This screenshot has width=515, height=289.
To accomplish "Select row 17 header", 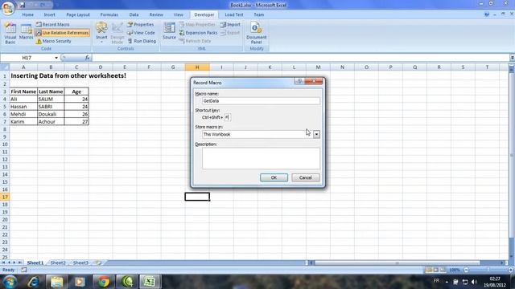I will [5, 197].
